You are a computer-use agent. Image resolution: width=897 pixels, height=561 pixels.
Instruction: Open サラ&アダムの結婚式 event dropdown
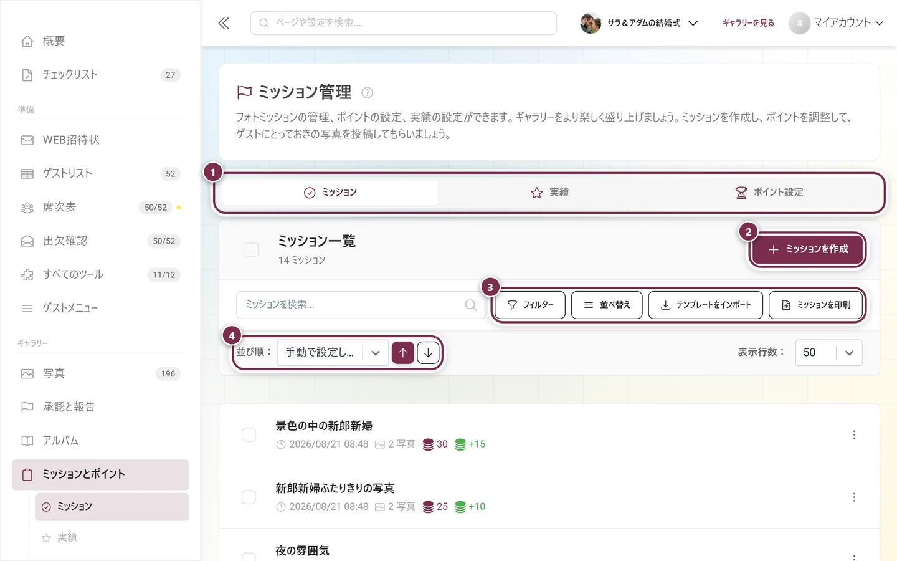[x=639, y=23]
